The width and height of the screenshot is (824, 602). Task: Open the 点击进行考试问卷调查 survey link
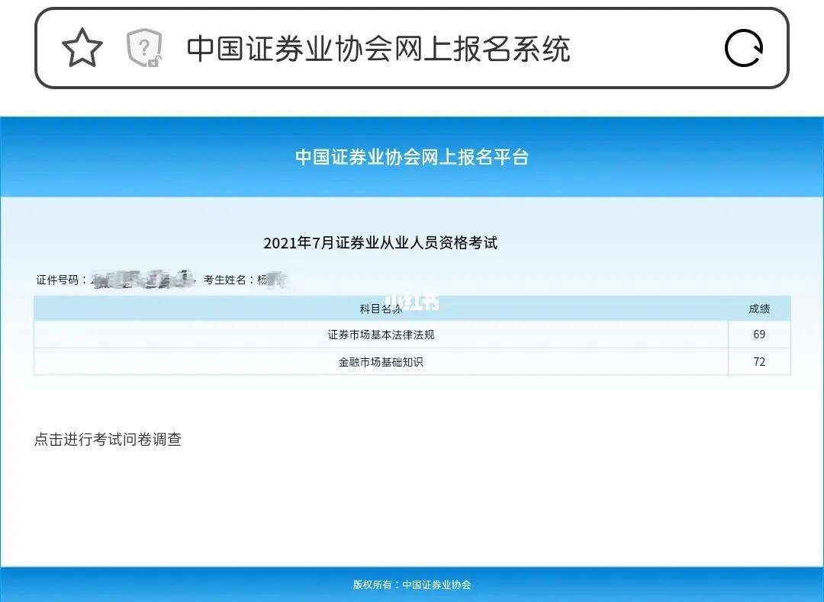coord(108,439)
